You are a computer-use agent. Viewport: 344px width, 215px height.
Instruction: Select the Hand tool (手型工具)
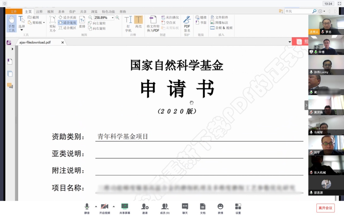(11, 24)
